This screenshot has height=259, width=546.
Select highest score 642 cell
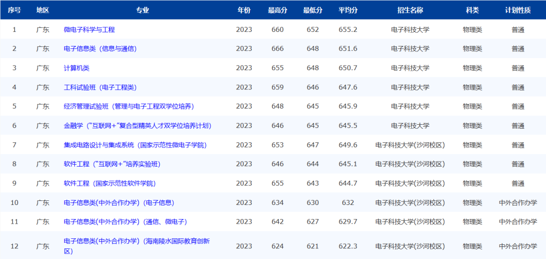coord(278,222)
